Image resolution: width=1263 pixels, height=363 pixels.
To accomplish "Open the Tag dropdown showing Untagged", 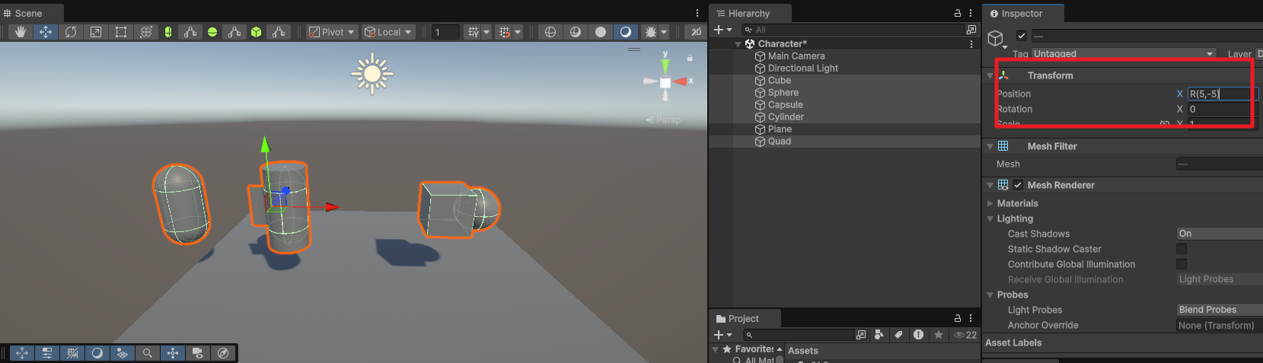I will [1123, 54].
